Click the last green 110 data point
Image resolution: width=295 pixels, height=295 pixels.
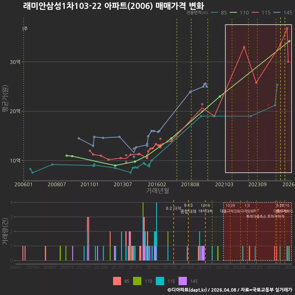click(289, 41)
